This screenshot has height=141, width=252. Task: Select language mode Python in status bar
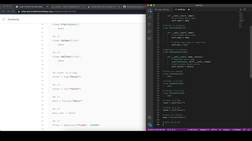point(226,130)
